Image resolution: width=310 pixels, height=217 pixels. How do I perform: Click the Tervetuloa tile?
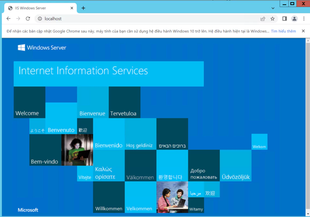125,102
